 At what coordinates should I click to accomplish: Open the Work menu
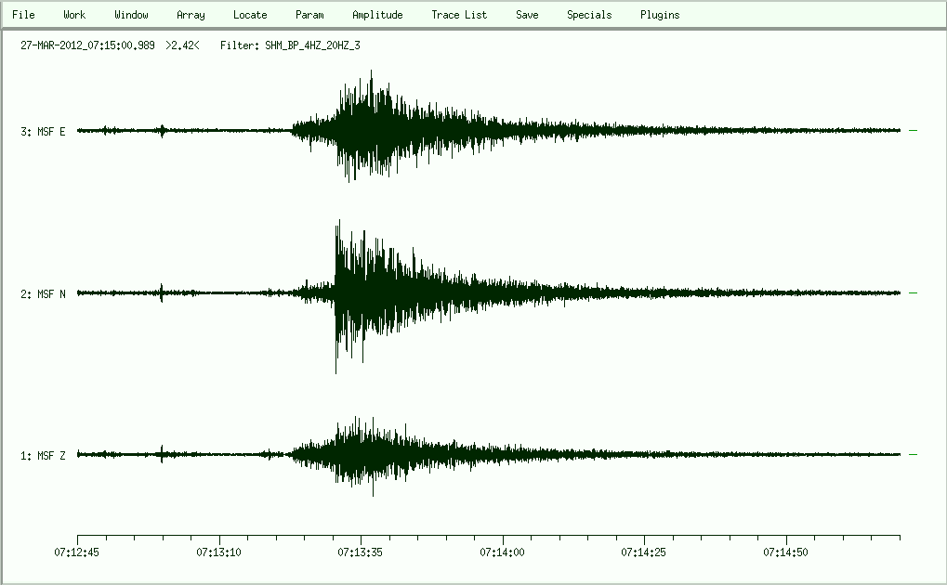pos(74,15)
